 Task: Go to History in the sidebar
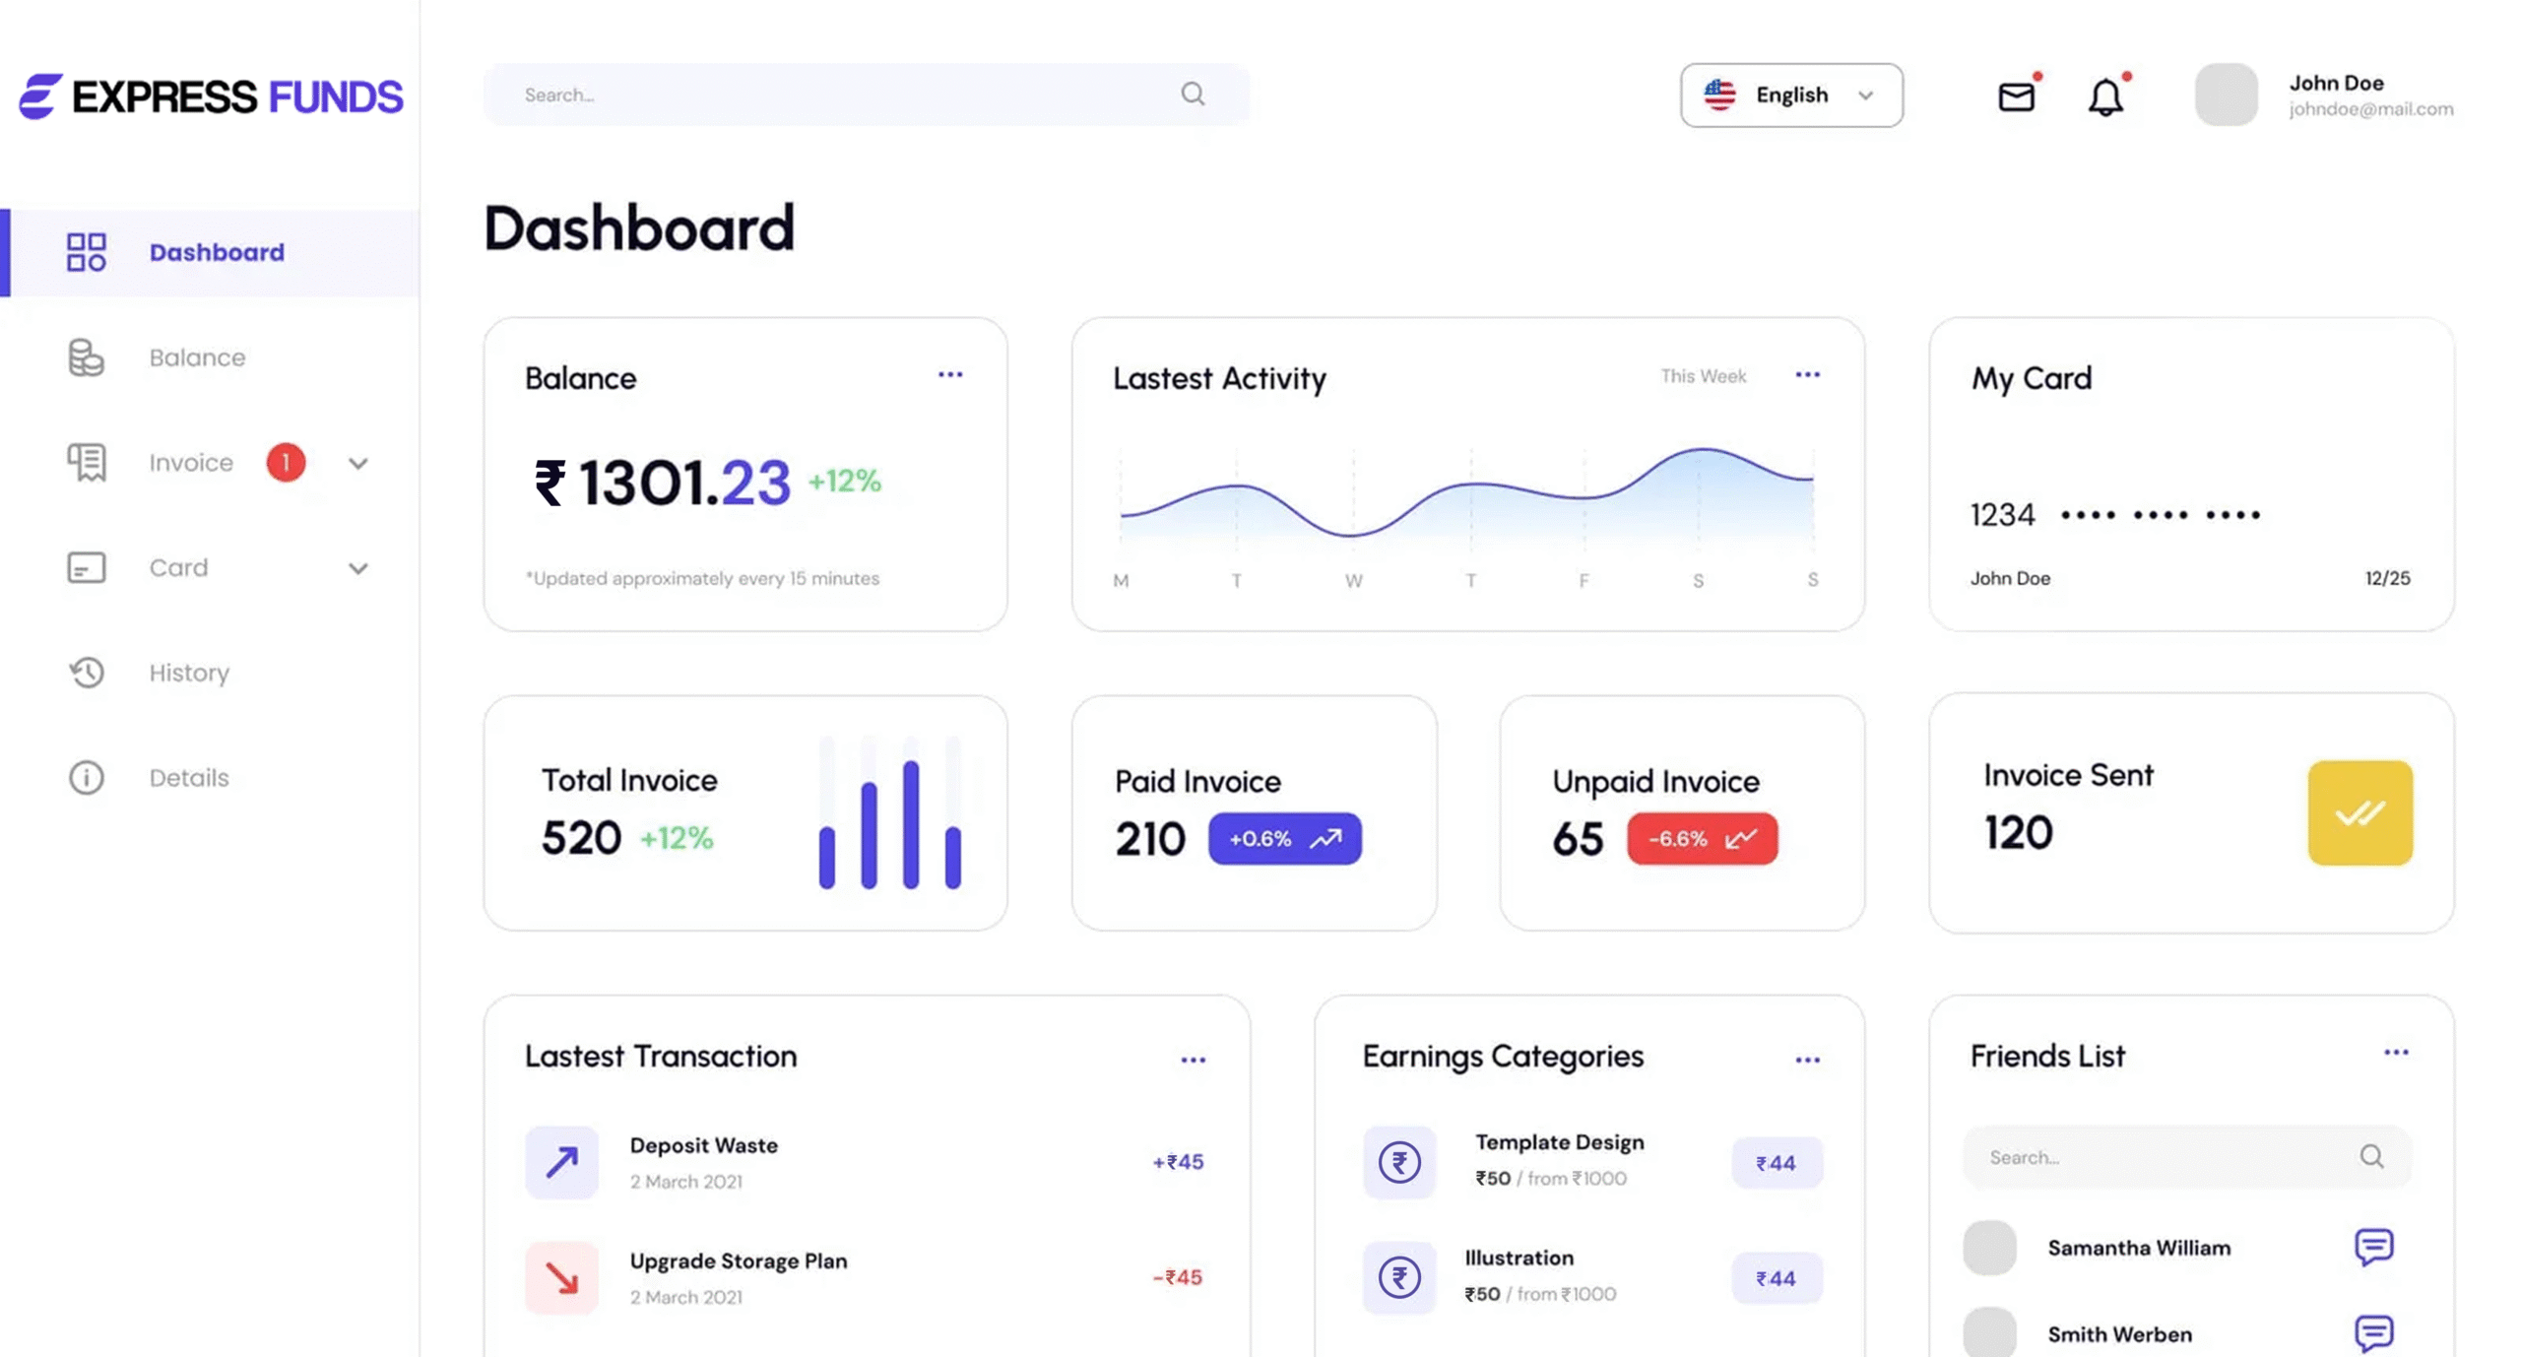189,673
